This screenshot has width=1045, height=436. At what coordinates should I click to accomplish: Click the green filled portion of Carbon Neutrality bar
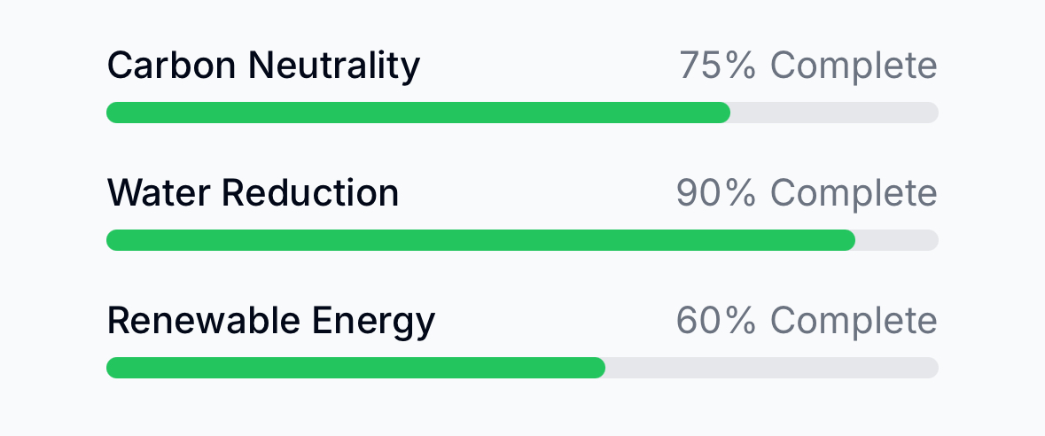coord(418,113)
